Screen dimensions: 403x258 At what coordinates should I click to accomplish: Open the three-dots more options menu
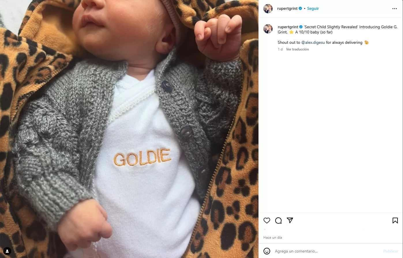pyautogui.click(x=395, y=9)
